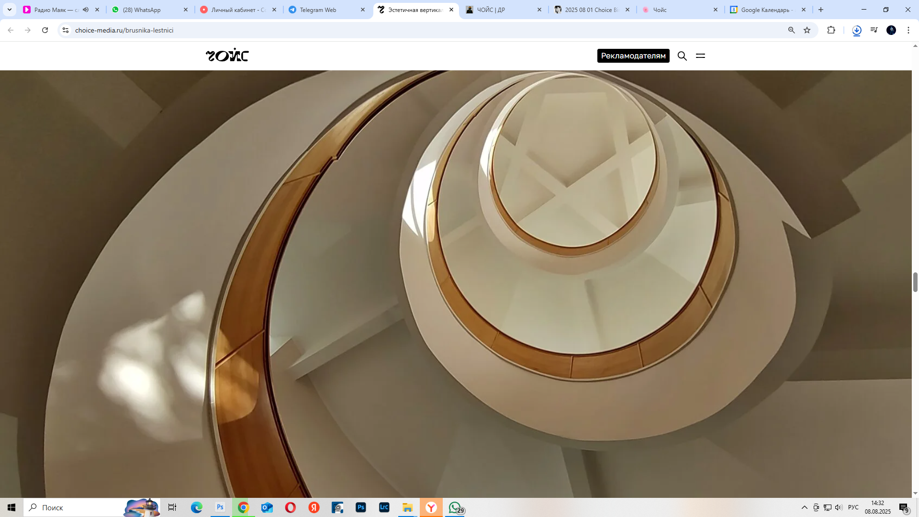The height and width of the screenshot is (517, 919).
Task: Open the Chrome extensions puzzle icon
Action: pyautogui.click(x=831, y=30)
